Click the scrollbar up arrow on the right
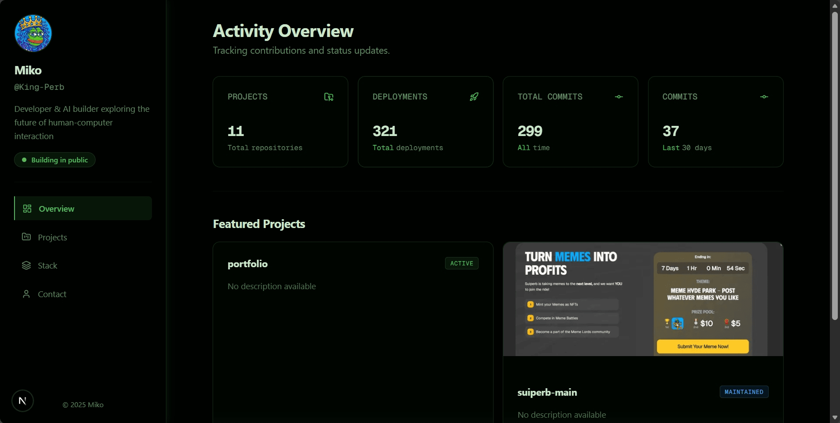 click(x=835, y=5)
